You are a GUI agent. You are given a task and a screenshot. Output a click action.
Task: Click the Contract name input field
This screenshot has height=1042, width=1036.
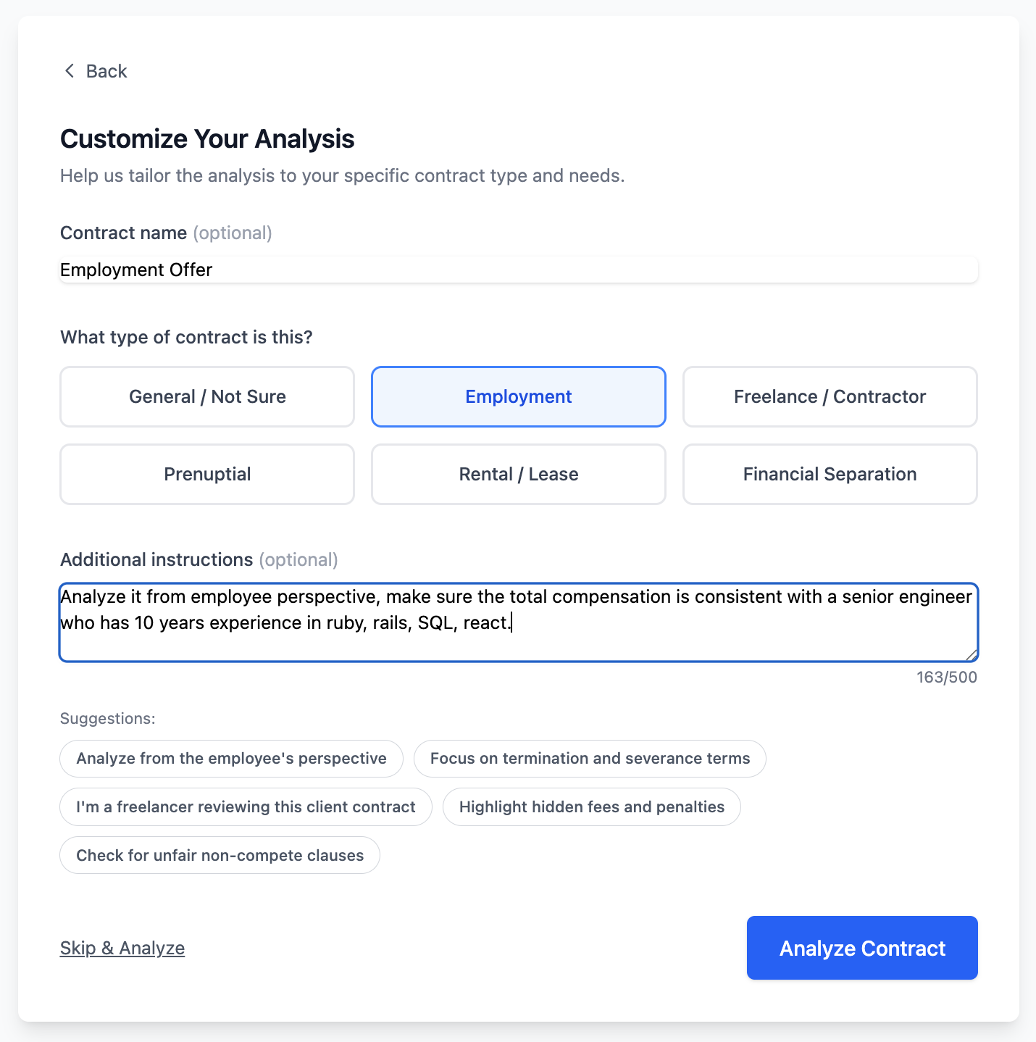tap(518, 270)
